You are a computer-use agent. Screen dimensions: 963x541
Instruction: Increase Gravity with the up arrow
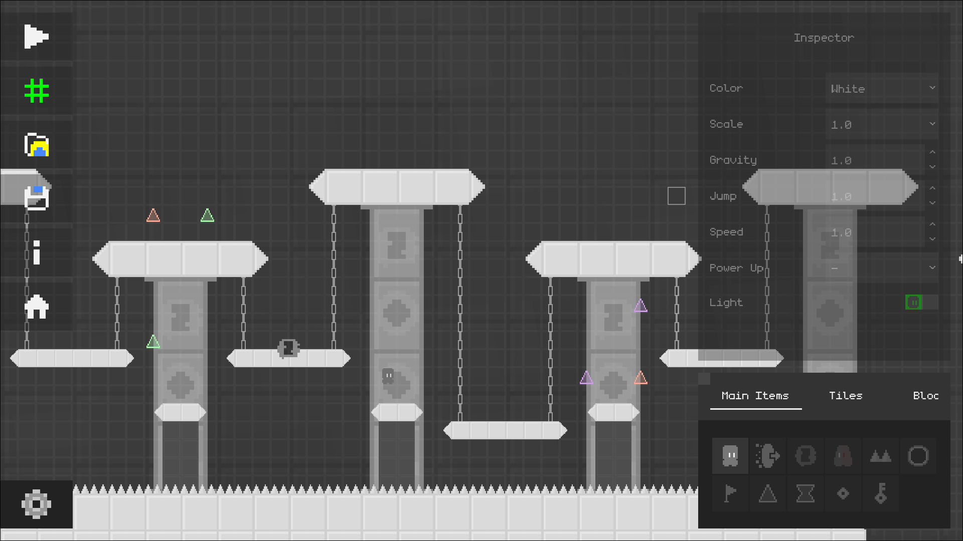pyautogui.click(x=932, y=152)
